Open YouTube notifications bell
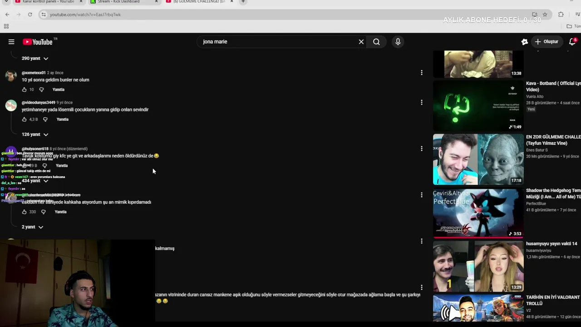 [x=572, y=42]
